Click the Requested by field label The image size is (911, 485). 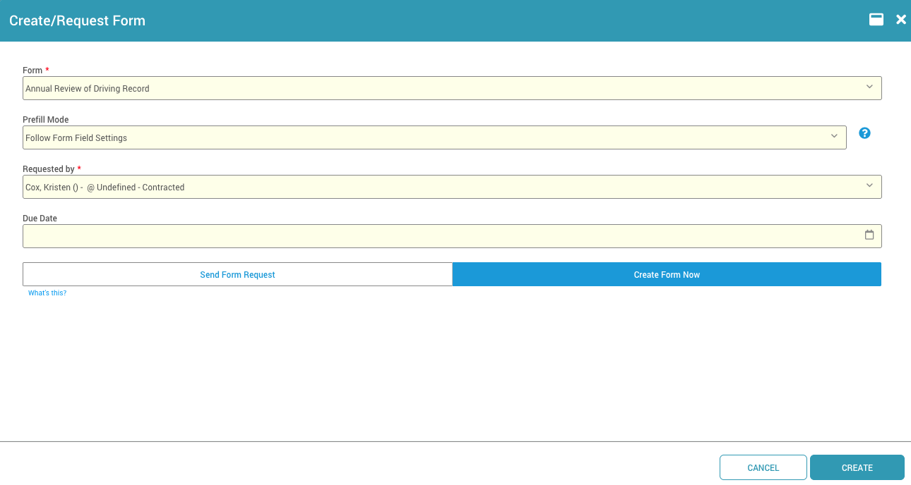point(49,169)
